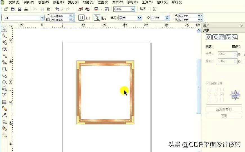Open Size tab in 变换 docker
245x152 pixels.
point(228,37)
